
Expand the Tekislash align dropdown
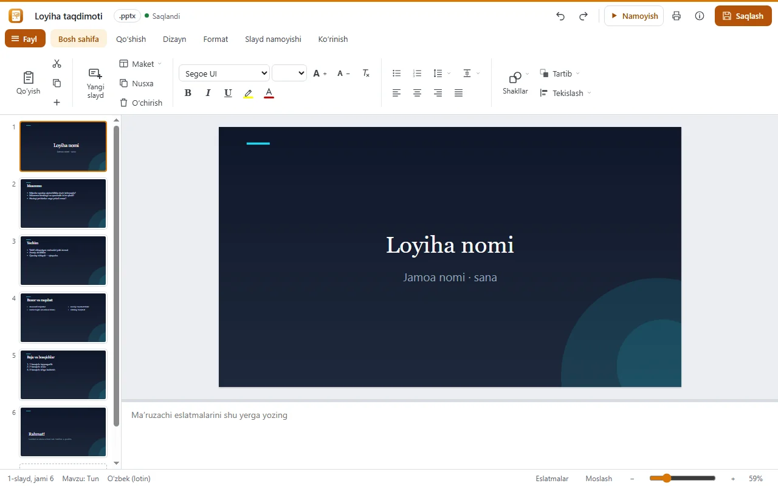[565, 93]
